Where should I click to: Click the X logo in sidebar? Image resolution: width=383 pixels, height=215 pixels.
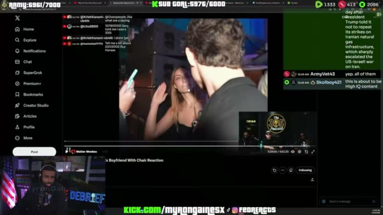(x=17, y=18)
